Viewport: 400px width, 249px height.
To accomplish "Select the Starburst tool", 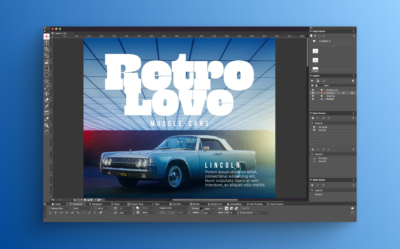I will [46, 81].
